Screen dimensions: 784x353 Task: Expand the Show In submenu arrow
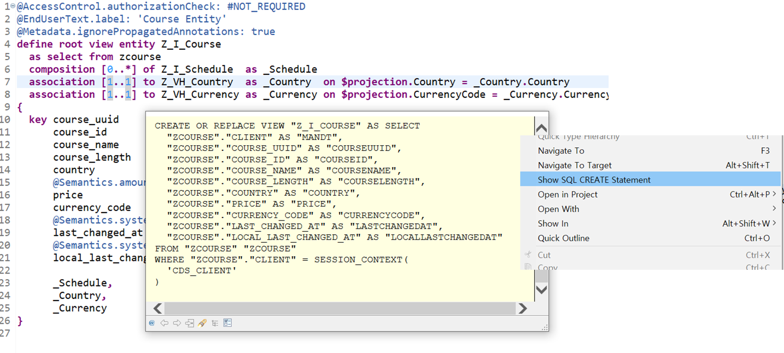pos(774,223)
